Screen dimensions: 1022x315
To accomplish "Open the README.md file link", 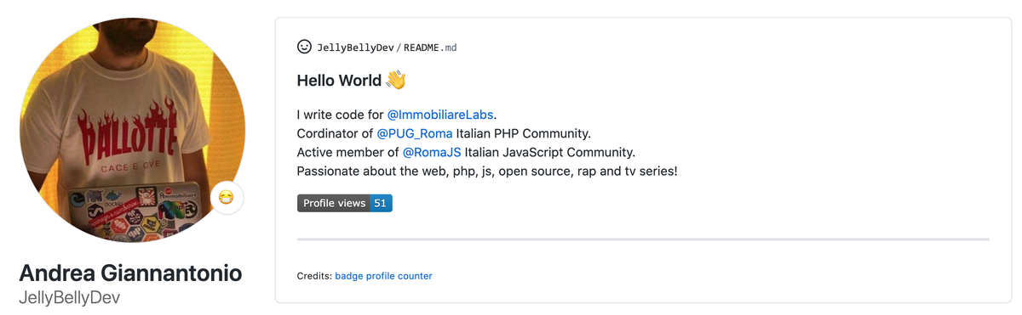I will coord(430,48).
